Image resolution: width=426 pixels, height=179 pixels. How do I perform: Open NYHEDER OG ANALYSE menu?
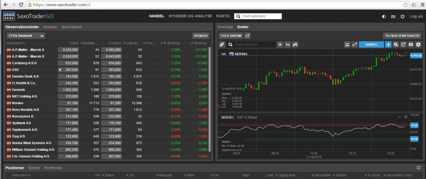[190, 16]
